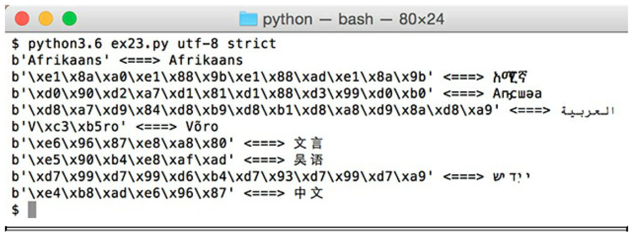The height and width of the screenshot is (237, 633).
Task: Click the folder icon in title bar
Action: (x=248, y=19)
